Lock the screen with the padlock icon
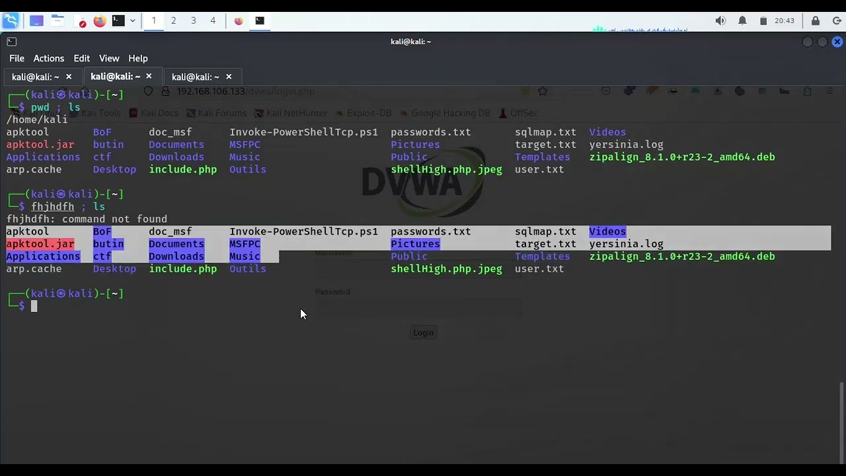The image size is (846, 476). tap(816, 20)
